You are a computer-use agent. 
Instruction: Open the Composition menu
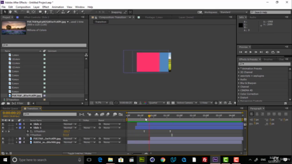point(23,7)
